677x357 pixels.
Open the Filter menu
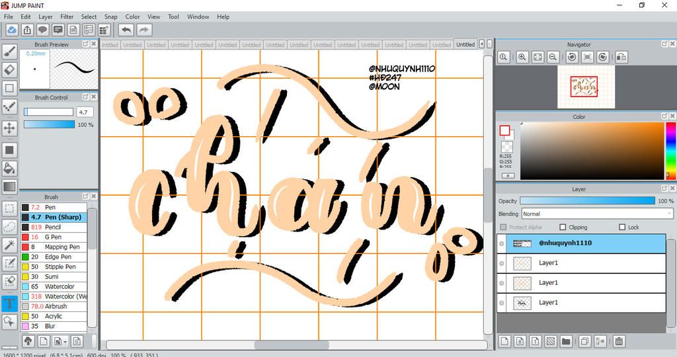pyautogui.click(x=67, y=17)
